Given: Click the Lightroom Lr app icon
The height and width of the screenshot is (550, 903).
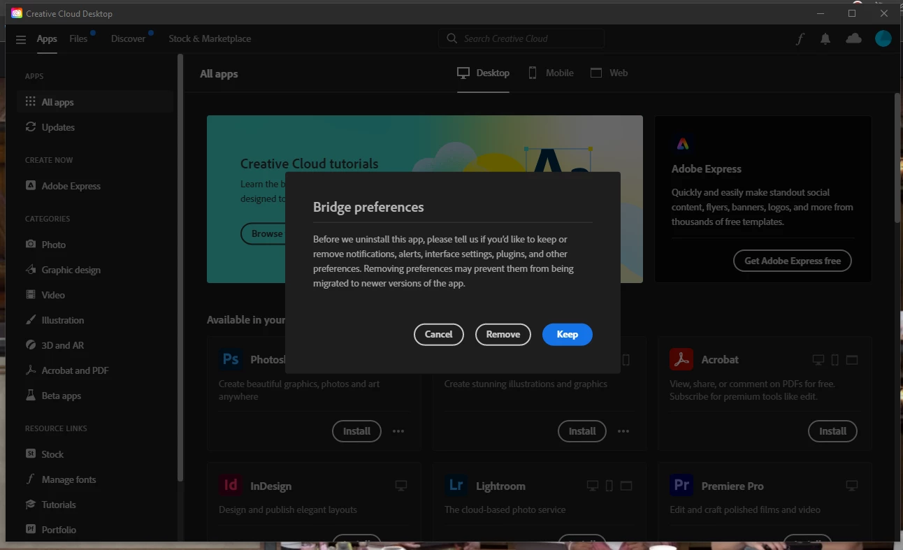Looking at the screenshot, I should pos(456,485).
